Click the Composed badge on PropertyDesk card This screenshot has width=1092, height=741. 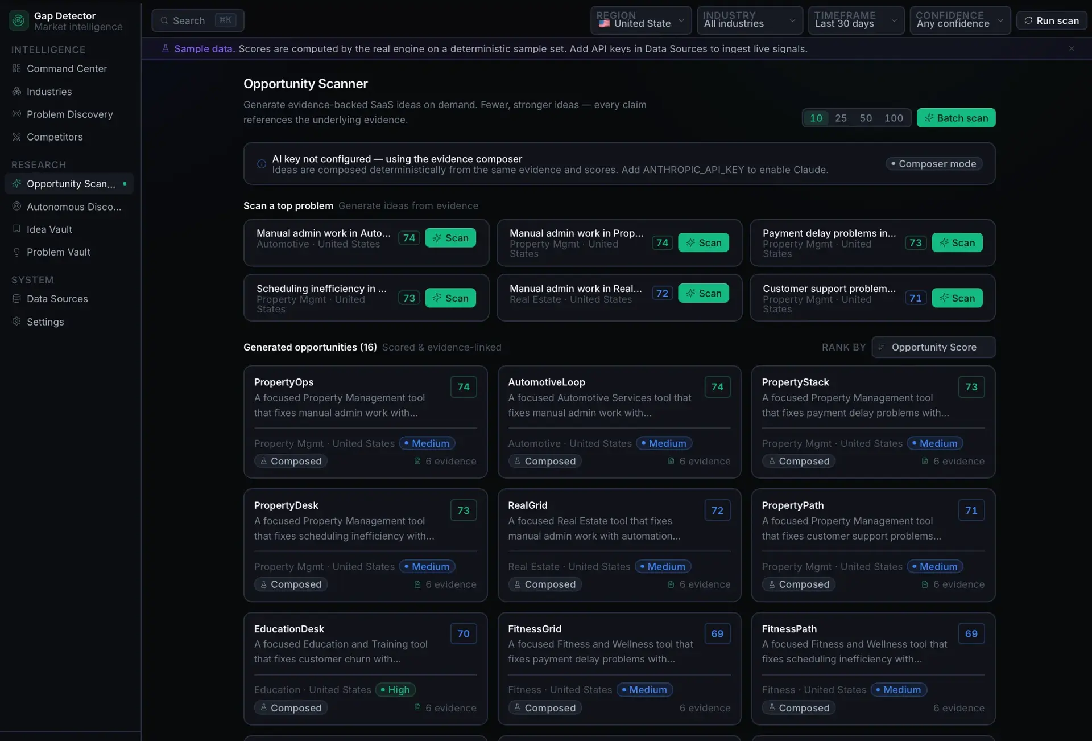291,584
